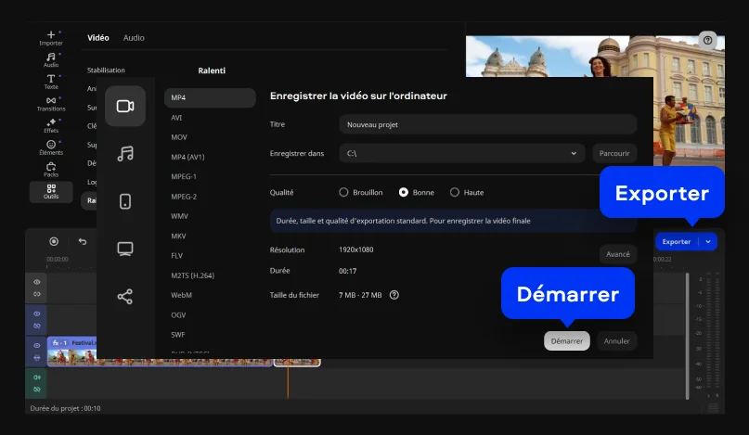This screenshot has width=749, height=435.
Task: Open the Transitions panel
Action: pos(51,103)
